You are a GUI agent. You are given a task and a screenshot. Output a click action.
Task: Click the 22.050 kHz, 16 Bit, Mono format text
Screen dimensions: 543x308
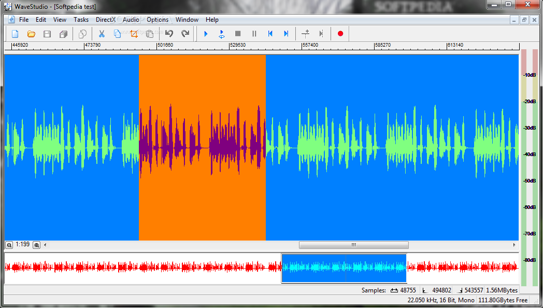[441, 300]
